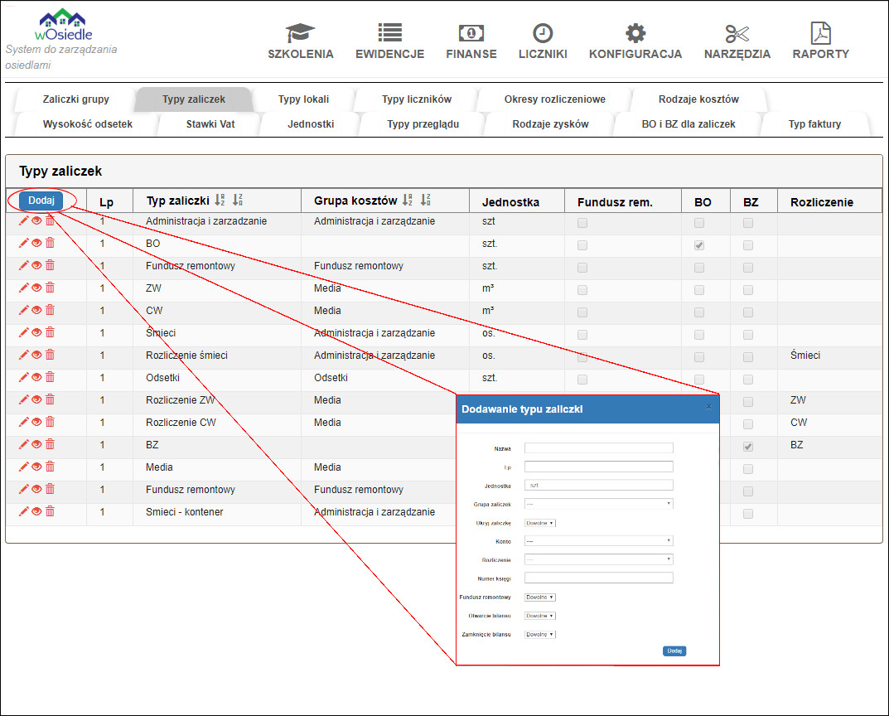This screenshot has height=716, width=889.
Task: Delete the ZW row with trash icon
Action: point(50,288)
